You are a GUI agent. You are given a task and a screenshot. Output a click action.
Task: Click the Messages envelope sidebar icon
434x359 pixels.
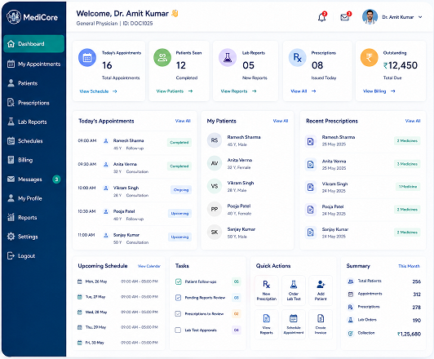point(11,179)
